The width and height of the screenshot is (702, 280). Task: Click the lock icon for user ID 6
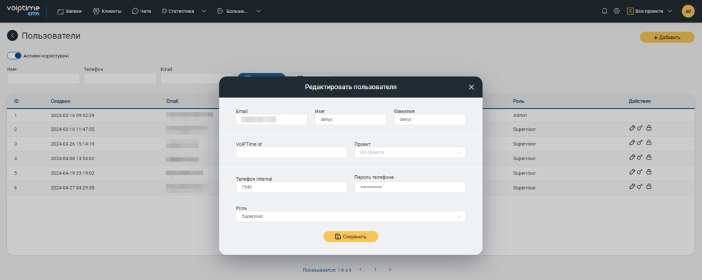click(649, 187)
